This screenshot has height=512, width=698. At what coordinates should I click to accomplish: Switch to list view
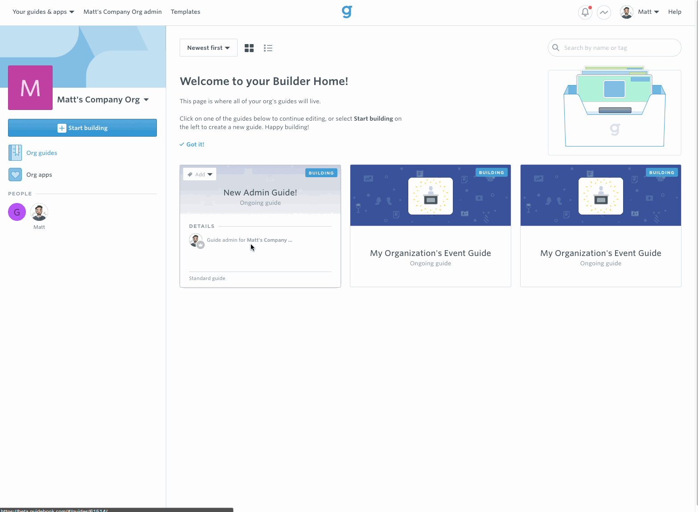click(x=268, y=48)
